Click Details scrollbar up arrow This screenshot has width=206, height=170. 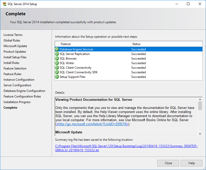pos(200,100)
